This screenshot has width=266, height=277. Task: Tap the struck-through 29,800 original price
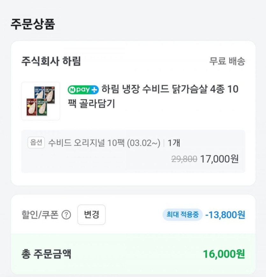point(184,159)
